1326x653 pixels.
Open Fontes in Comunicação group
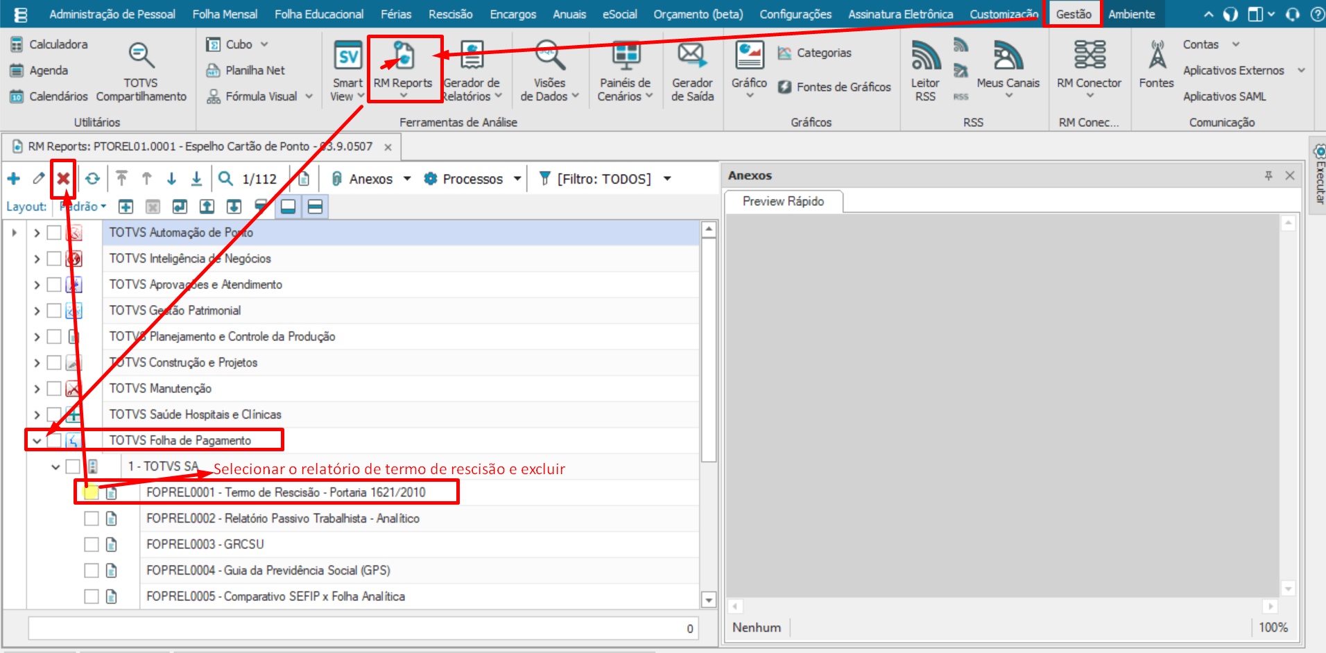(1157, 65)
